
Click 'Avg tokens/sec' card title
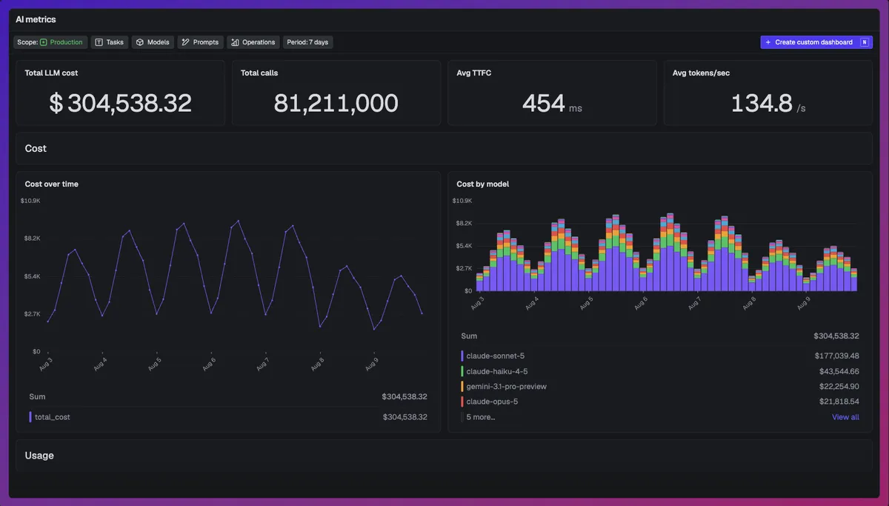(x=702, y=73)
